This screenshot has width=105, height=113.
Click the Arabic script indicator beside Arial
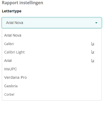93,61
